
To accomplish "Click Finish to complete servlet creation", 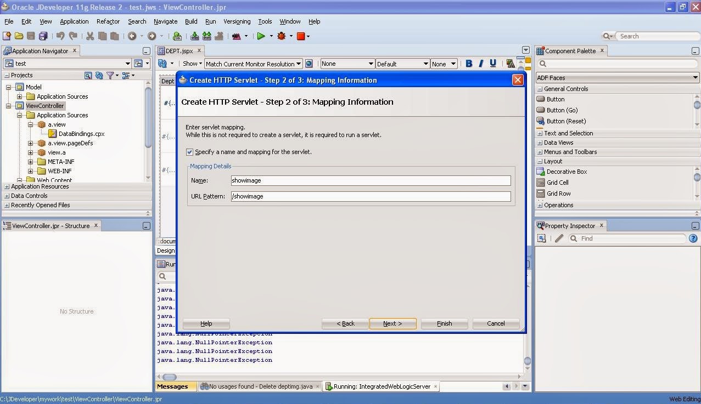I will [x=444, y=323].
